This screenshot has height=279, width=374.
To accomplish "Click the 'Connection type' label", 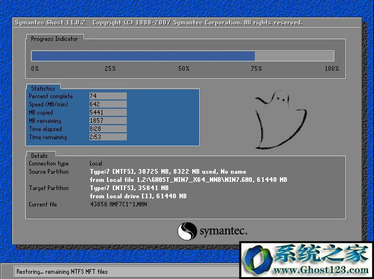I will pyautogui.click(x=49, y=164).
